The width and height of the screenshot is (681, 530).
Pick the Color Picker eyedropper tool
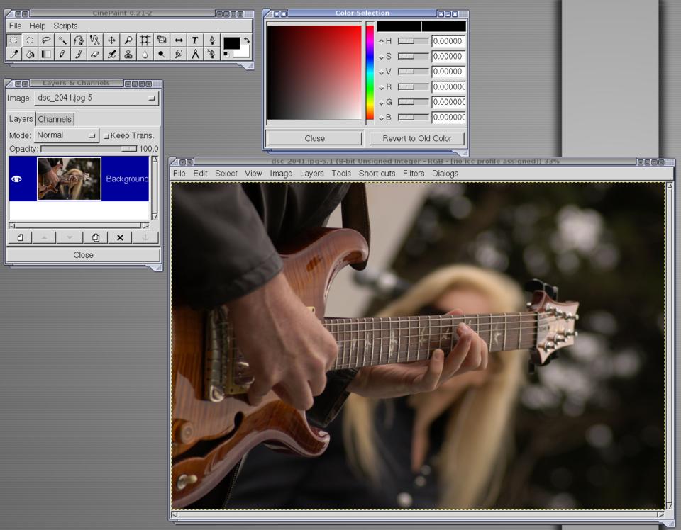(x=13, y=54)
